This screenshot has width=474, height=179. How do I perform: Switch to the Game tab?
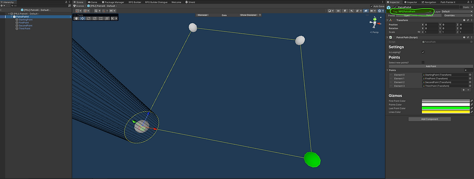(x=92, y=2)
